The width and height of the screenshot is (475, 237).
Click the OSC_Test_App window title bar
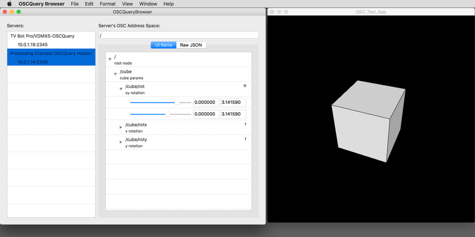coord(371,12)
